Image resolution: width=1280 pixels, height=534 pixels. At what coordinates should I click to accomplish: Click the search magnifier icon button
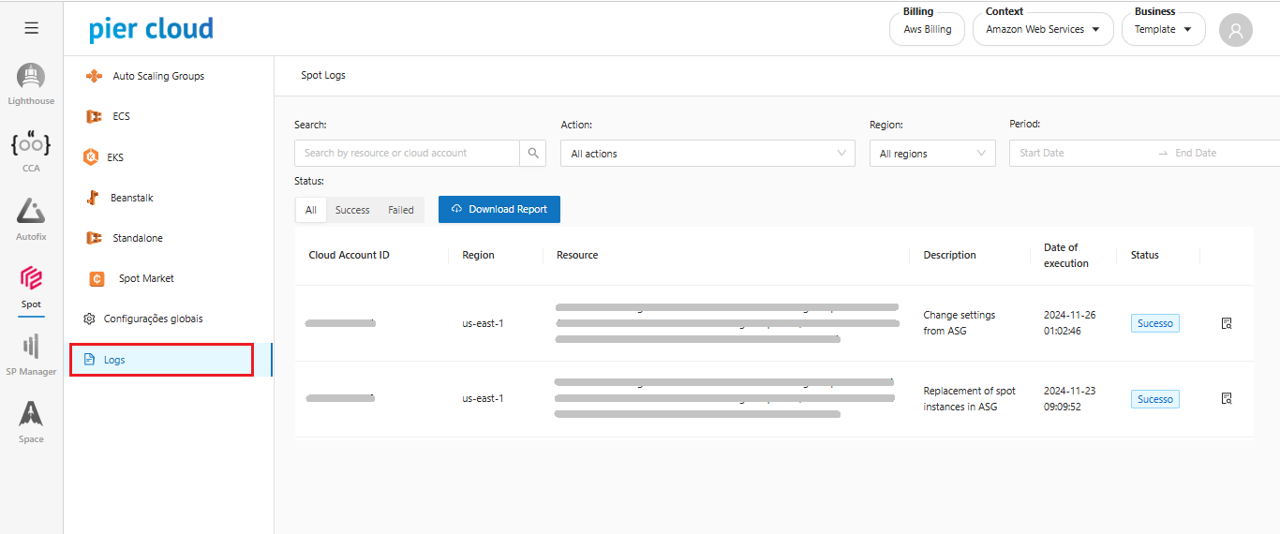click(533, 153)
